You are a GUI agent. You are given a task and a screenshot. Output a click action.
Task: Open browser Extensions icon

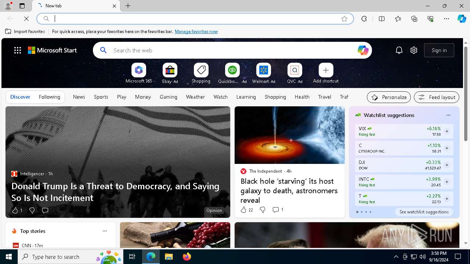pyautogui.click(x=364, y=19)
